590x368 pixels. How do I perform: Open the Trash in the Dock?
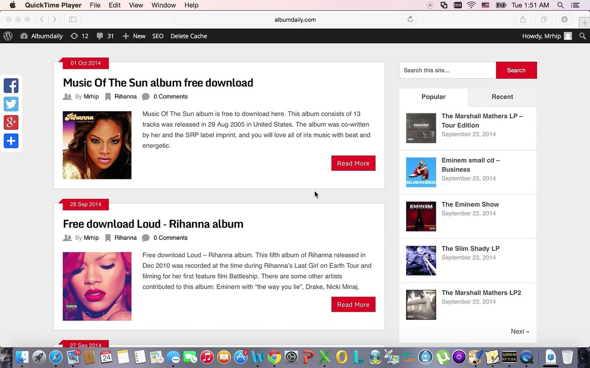pos(567,357)
